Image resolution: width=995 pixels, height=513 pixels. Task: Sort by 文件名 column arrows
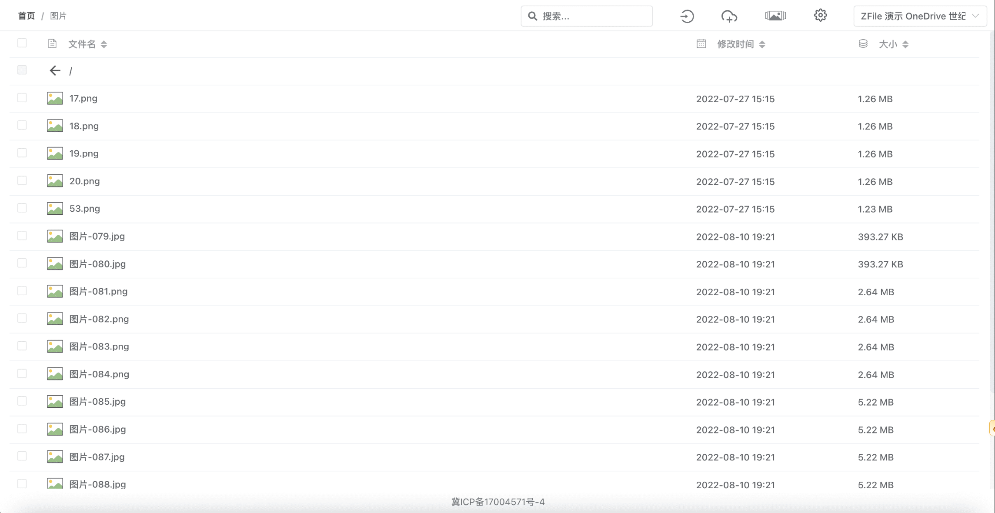point(104,44)
